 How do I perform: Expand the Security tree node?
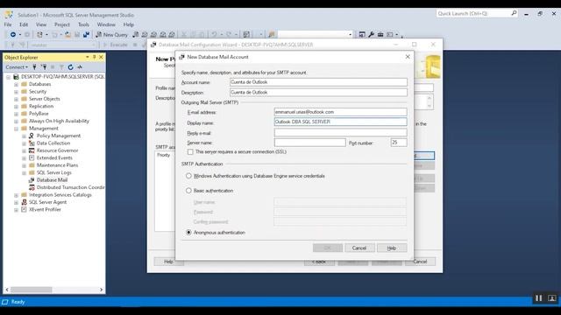click(x=16, y=92)
